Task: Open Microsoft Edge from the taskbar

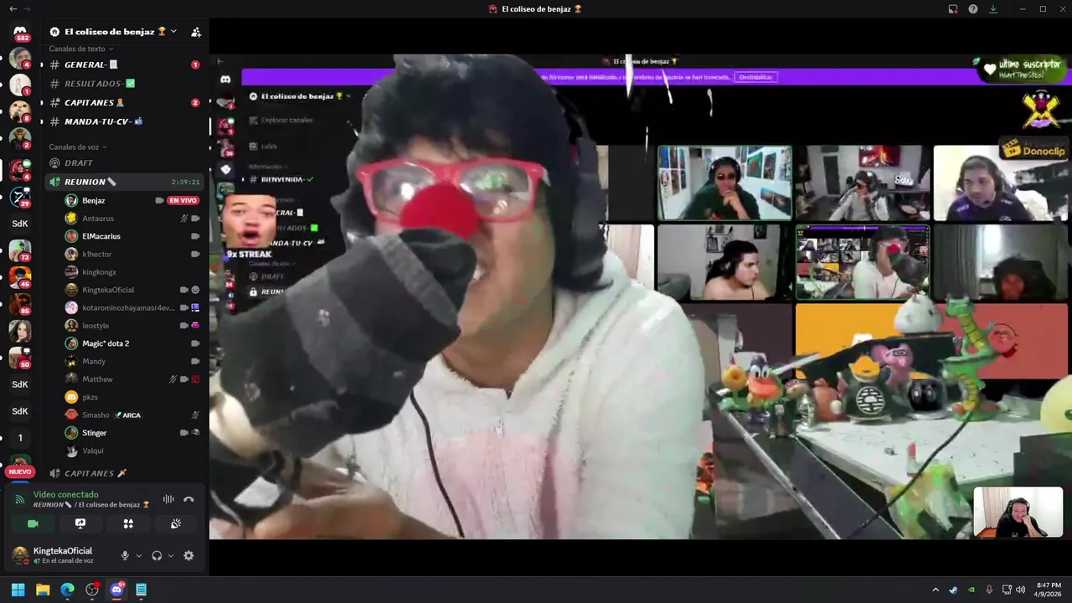Action: tap(67, 590)
